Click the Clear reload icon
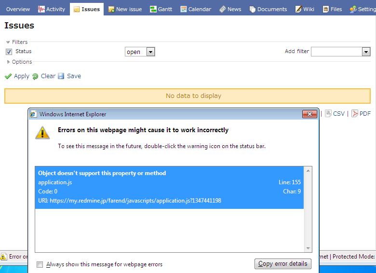The height and width of the screenshot is (273, 376). click(35, 76)
